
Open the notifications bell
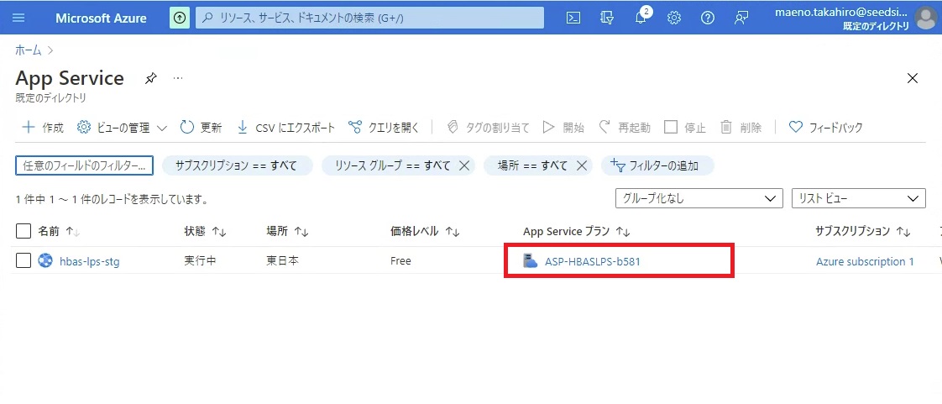[x=641, y=18]
